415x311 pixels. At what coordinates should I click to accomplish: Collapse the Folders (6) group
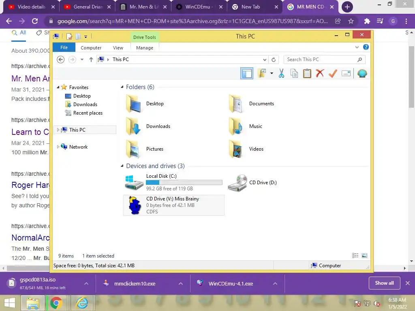(122, 87)
